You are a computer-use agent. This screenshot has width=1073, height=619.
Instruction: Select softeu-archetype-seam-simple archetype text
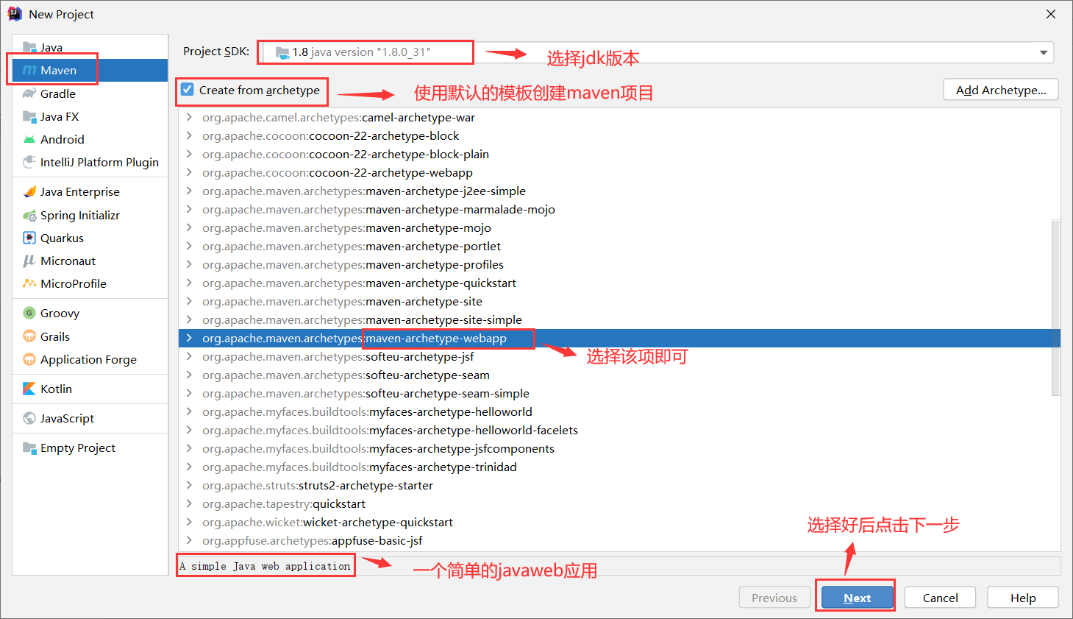447,393
